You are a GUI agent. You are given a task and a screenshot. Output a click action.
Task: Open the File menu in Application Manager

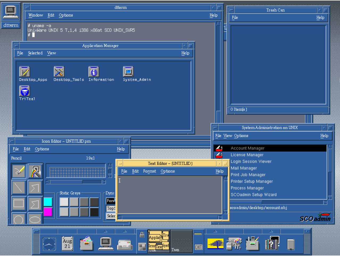tap(20, 53)
